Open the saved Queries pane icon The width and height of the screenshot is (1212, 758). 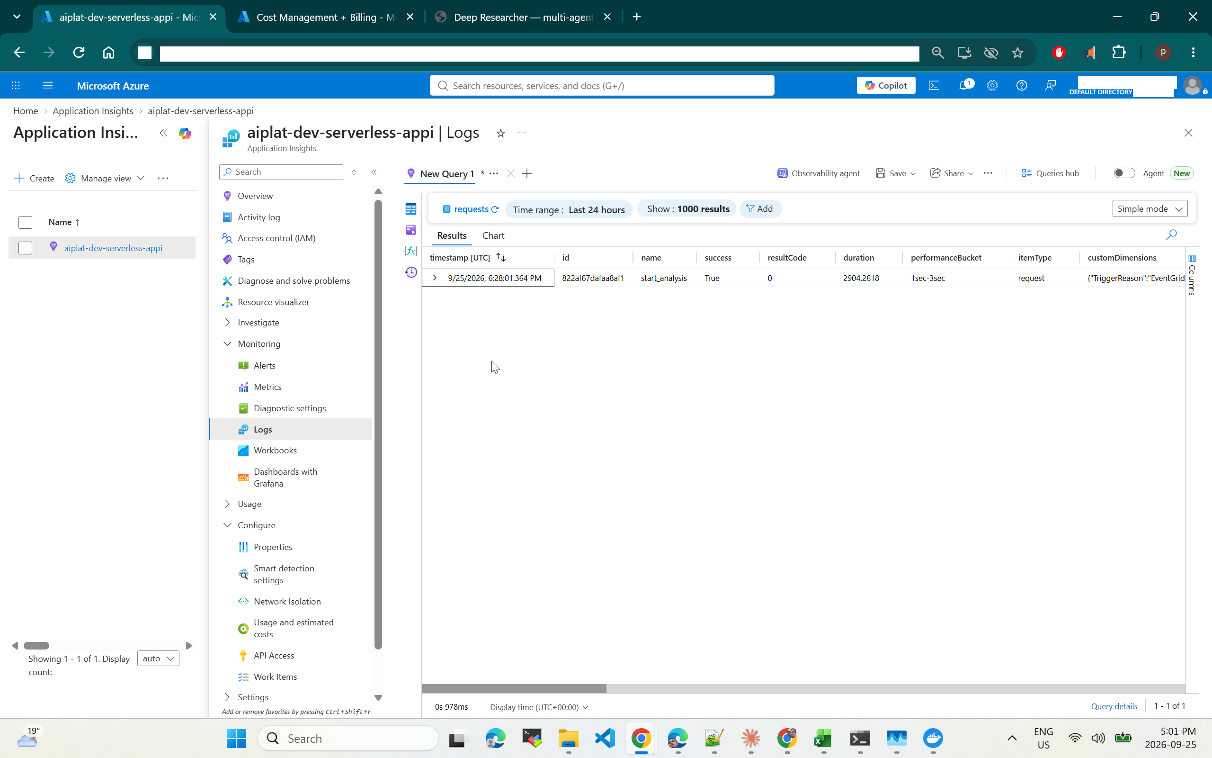(x=410, y=230)
